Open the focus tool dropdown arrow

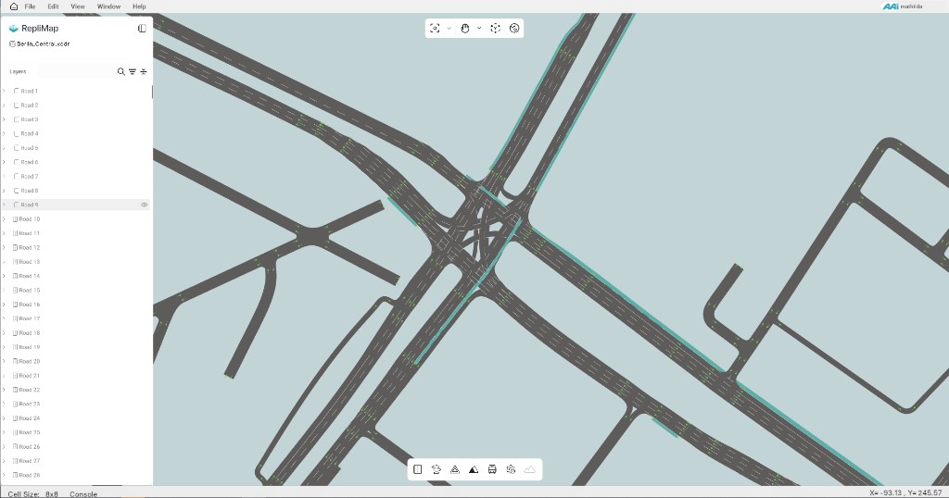449,29
